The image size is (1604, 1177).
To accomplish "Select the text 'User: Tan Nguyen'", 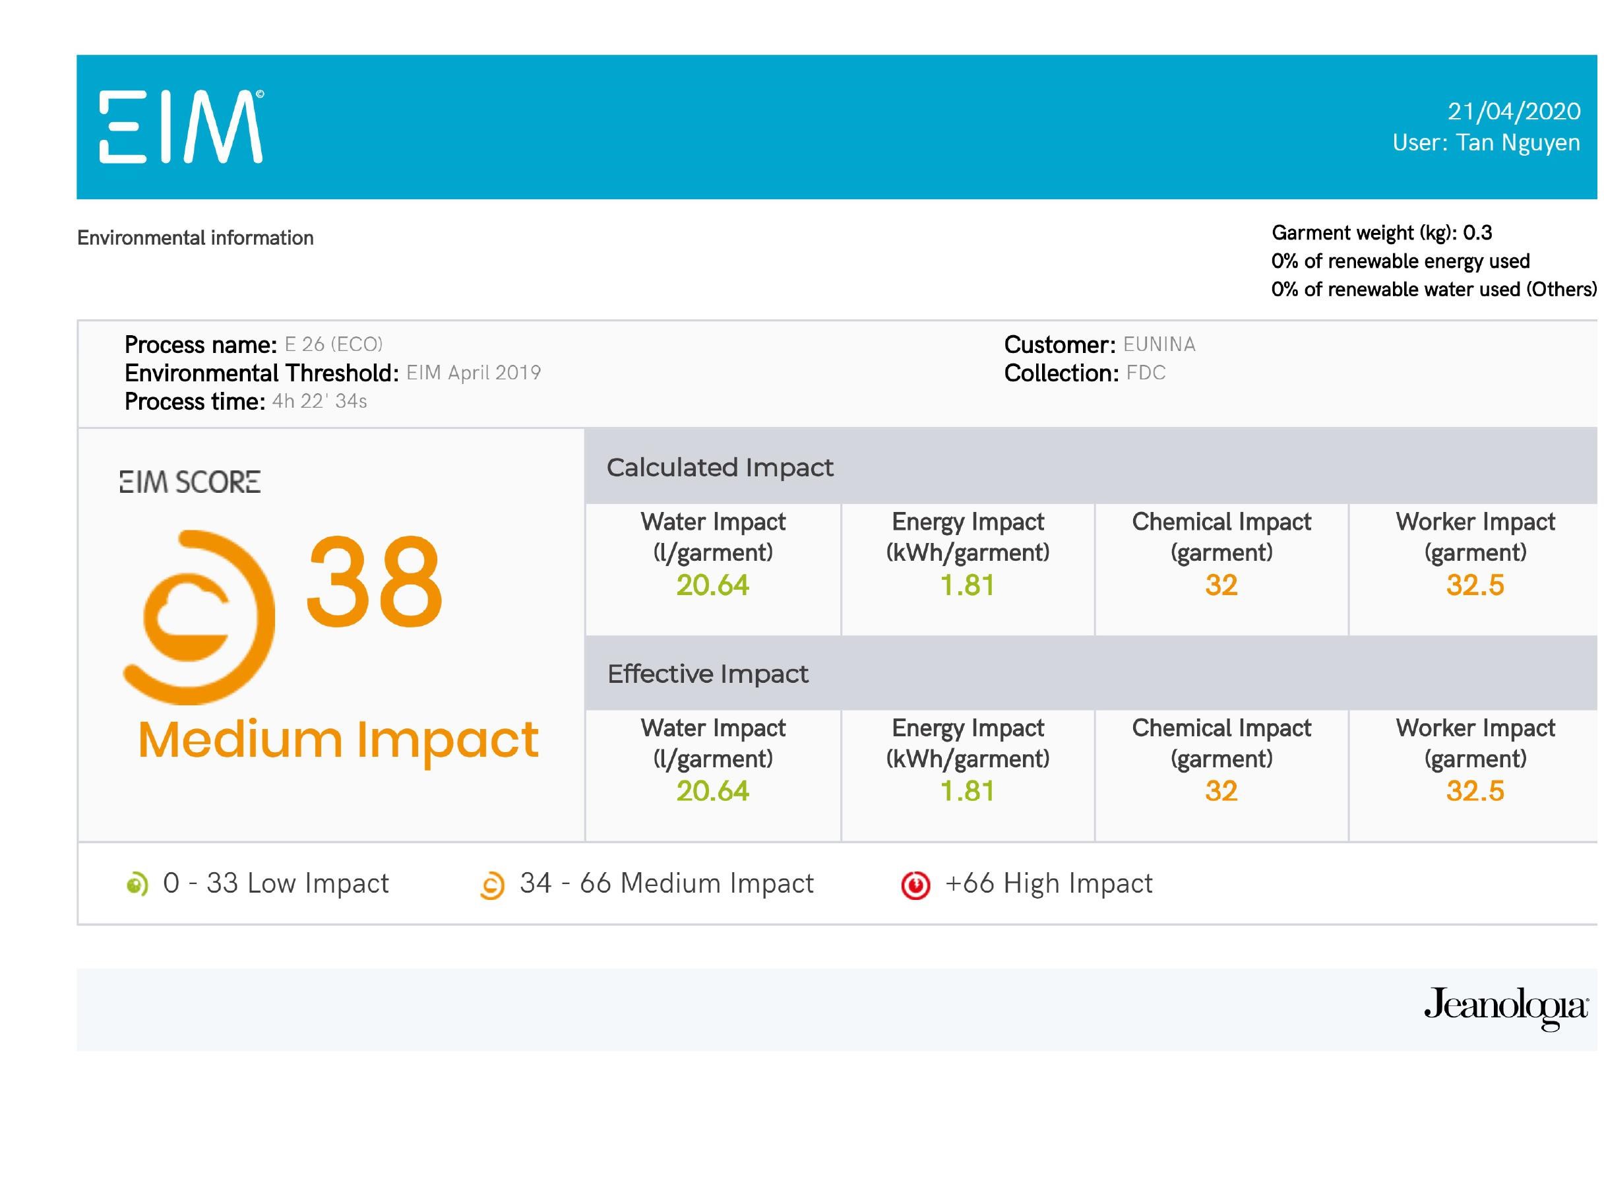I will coord(1487,143).
